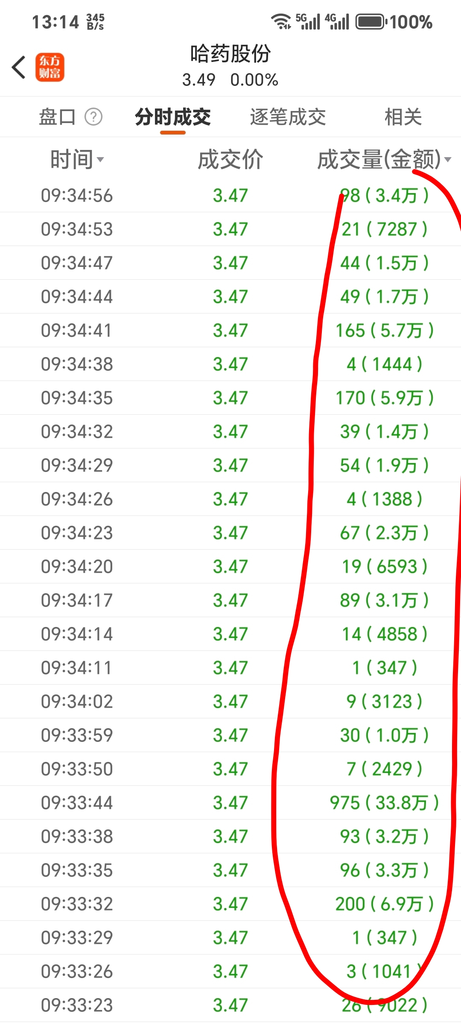This screenshot has height=1025, width=461.
Task: Tap volume 49 ( 1.7万 )
Action: click(x=385, y=297)
